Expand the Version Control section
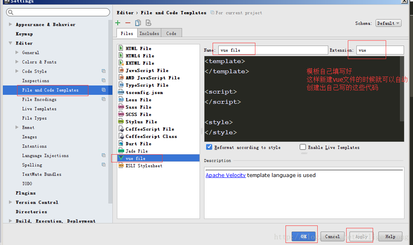 (10, 202)
